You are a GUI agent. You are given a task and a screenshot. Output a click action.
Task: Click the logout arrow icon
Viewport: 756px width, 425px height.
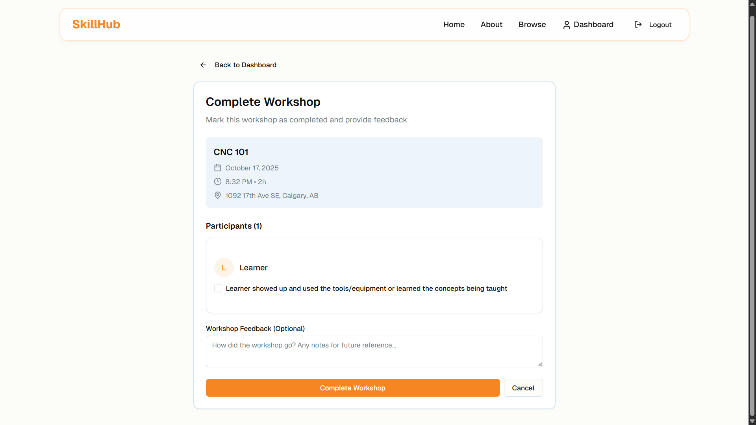click(638, 25)
